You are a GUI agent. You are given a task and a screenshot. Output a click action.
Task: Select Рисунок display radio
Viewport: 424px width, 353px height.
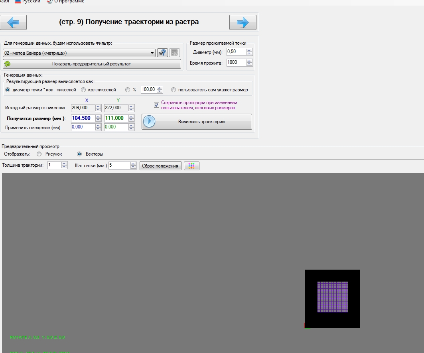[x=39, y=154]
